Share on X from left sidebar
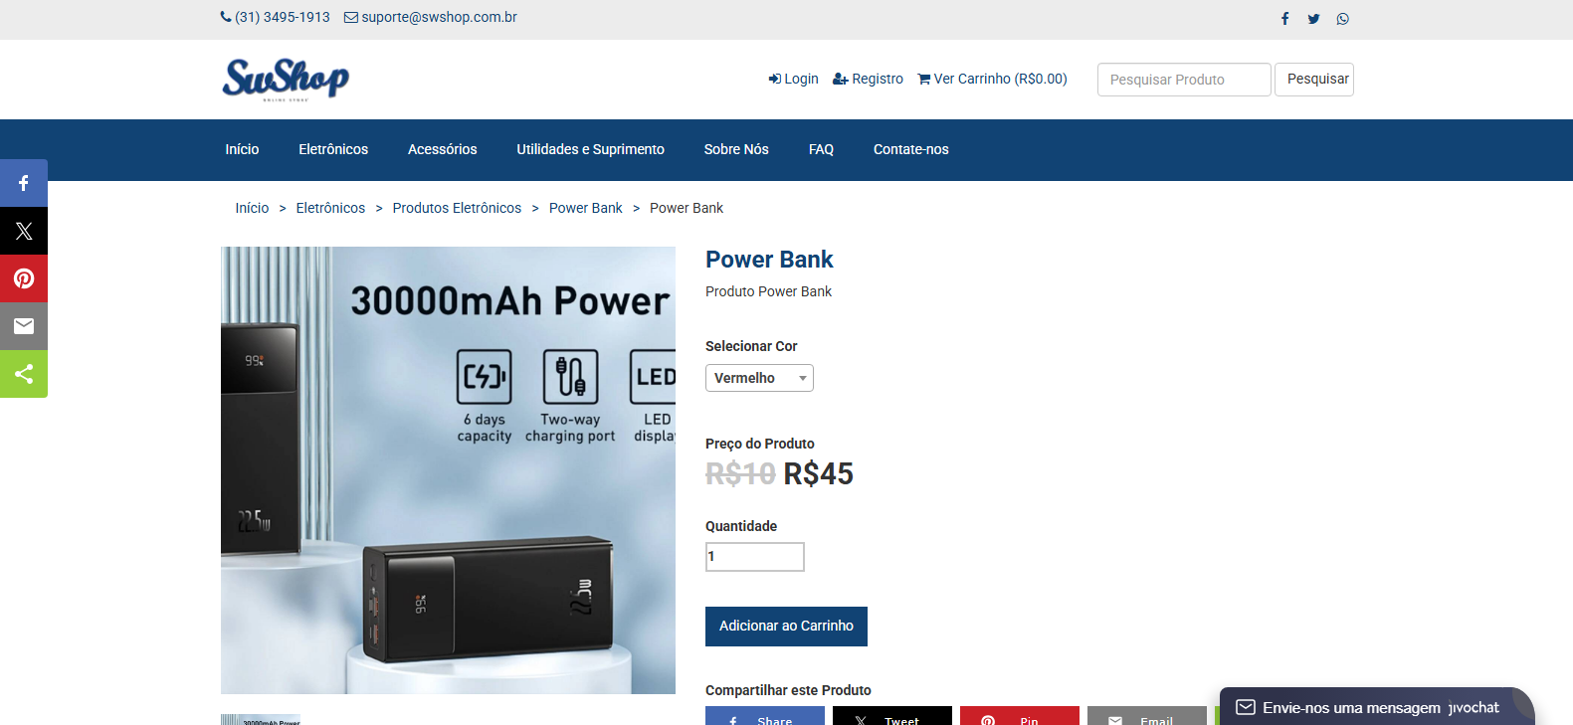Image resolution: width=1573 pixels, height=725 pixels. tap(24, 231)
